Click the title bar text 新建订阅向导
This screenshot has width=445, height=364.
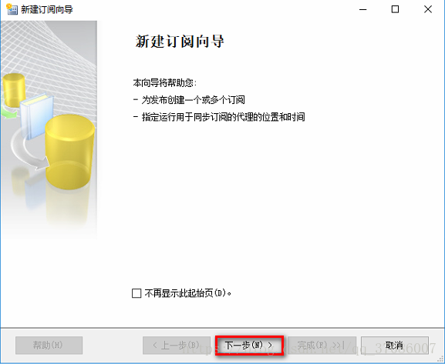(47, 9)
